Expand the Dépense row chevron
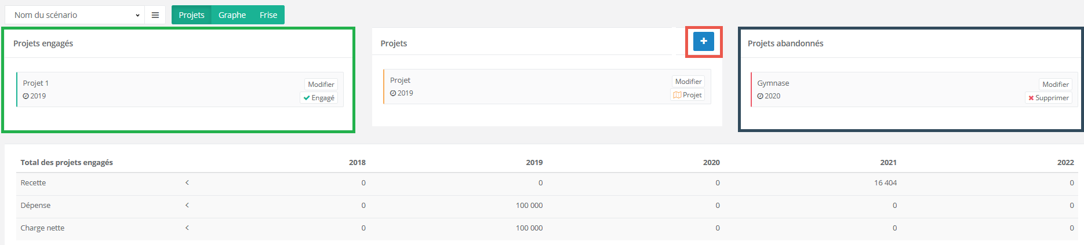The image size is (1084, 245). pyautogui.click(x=187, y=205)
